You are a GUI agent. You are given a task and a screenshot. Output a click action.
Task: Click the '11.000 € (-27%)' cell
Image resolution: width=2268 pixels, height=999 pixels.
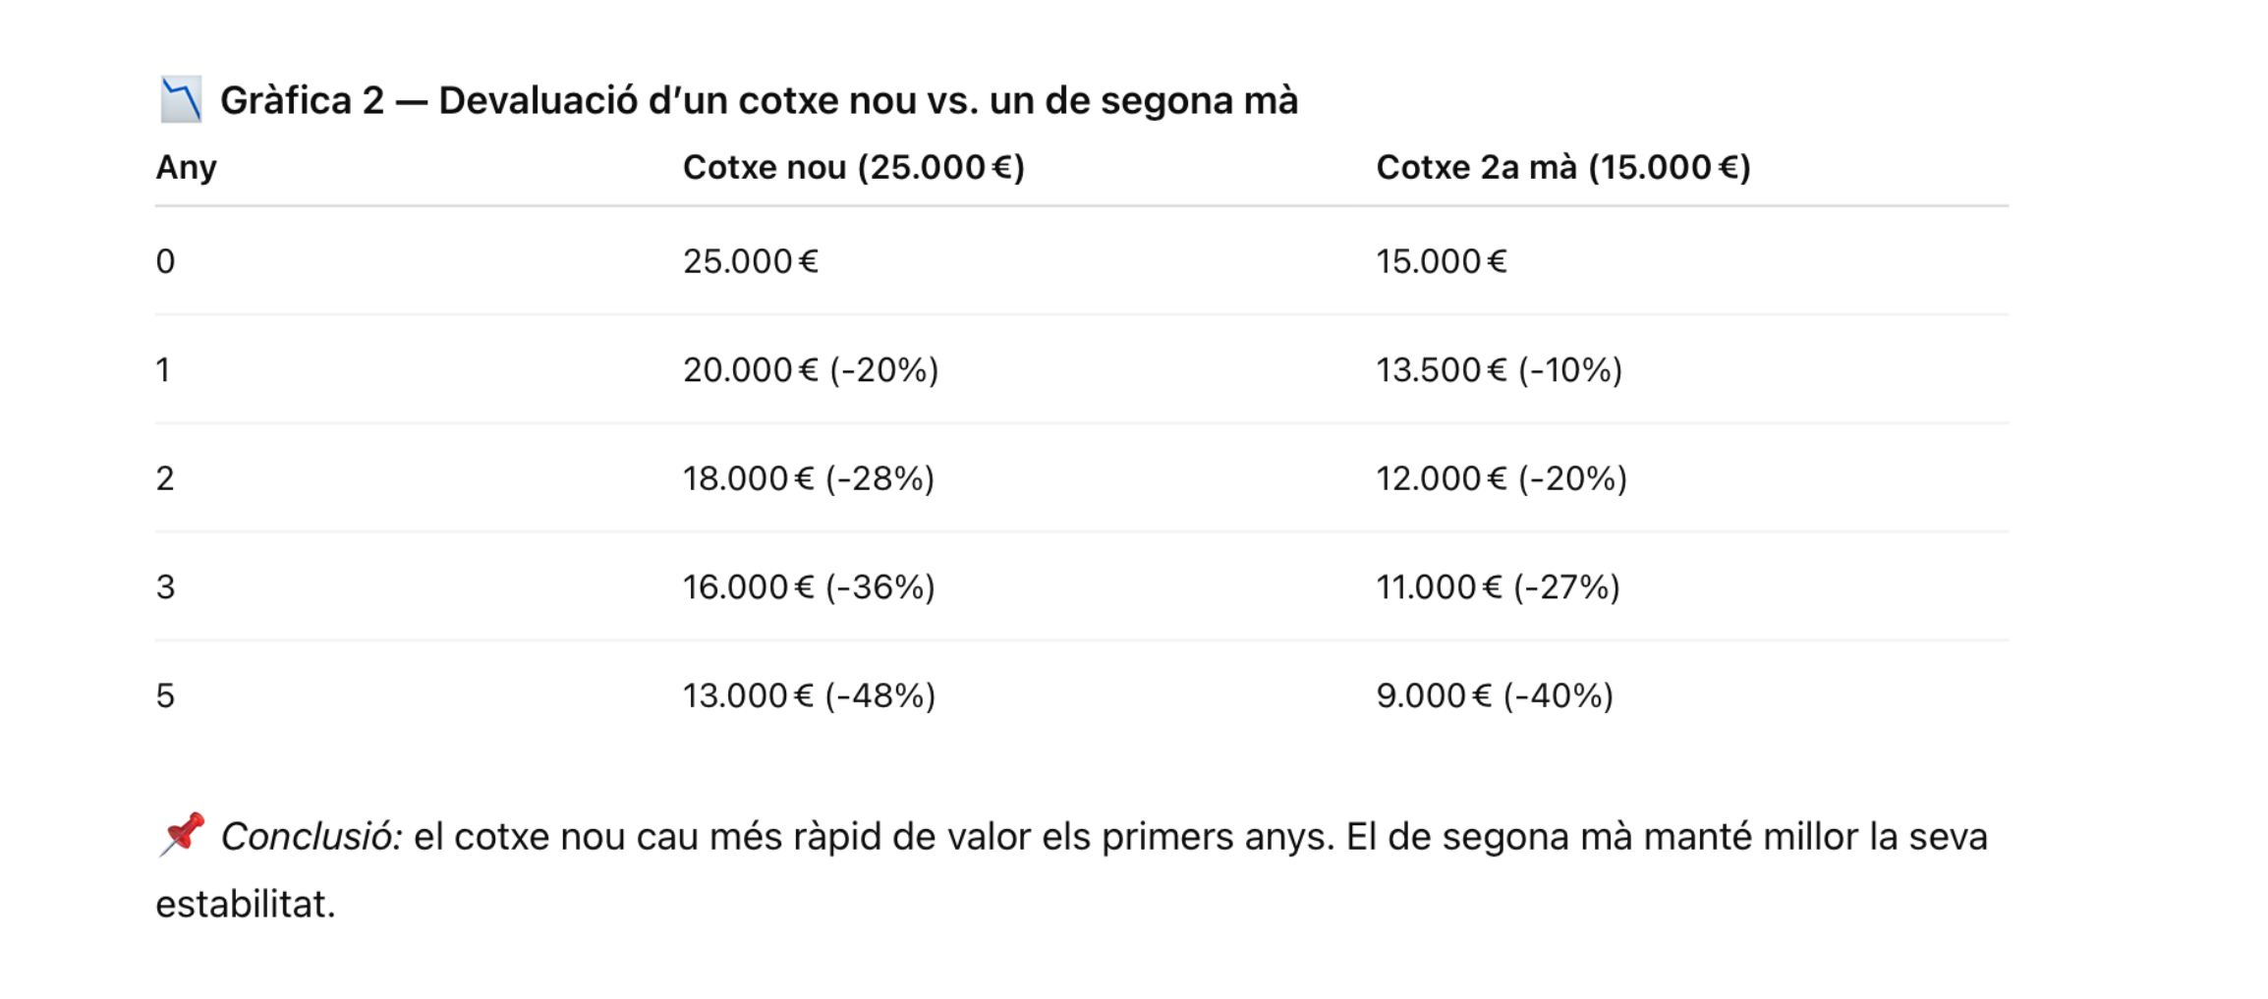point(1497,587)
